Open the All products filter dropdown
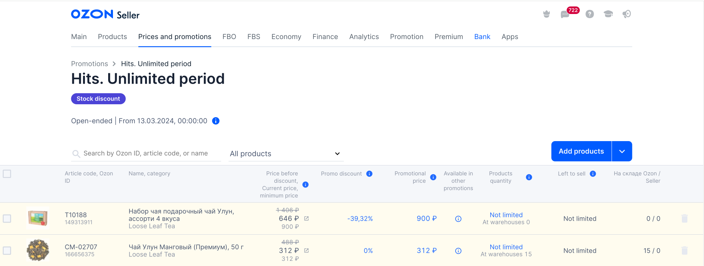The width and height of the screenshot is (704, 266). (286, 154)
